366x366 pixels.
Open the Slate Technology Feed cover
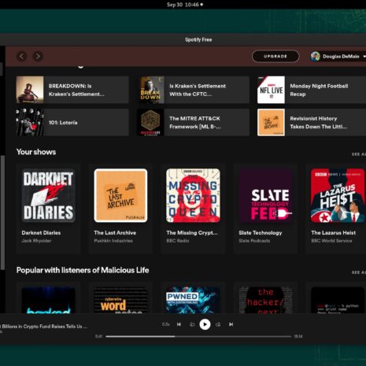tap(265, 196)
